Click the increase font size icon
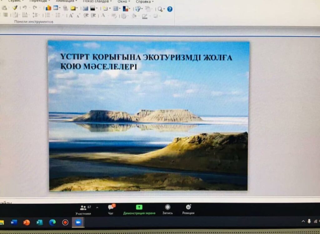Viewport: 320px width, 234px height. (71, 15)
